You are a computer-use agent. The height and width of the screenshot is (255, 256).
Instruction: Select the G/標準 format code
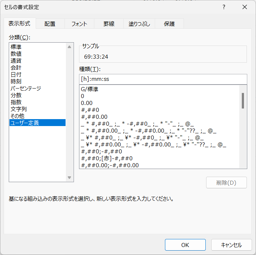coord(90,89)
